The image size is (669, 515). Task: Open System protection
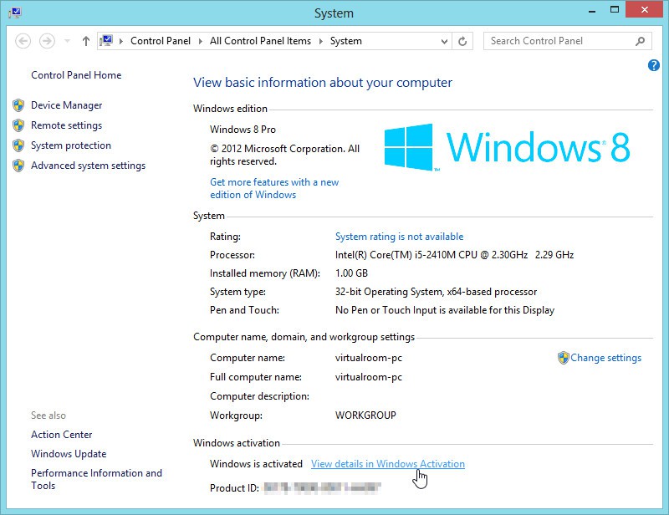click(x=71, y=145)
